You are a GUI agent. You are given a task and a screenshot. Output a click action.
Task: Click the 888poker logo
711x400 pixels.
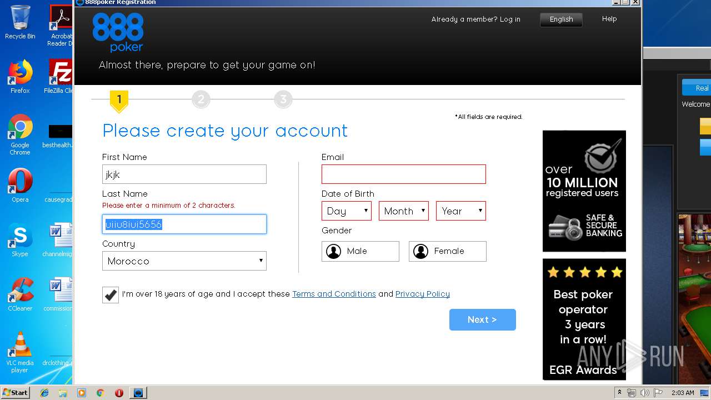(118, 33)
